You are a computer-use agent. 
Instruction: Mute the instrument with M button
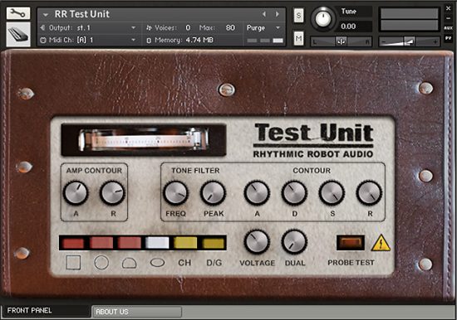tap(298, 38)
